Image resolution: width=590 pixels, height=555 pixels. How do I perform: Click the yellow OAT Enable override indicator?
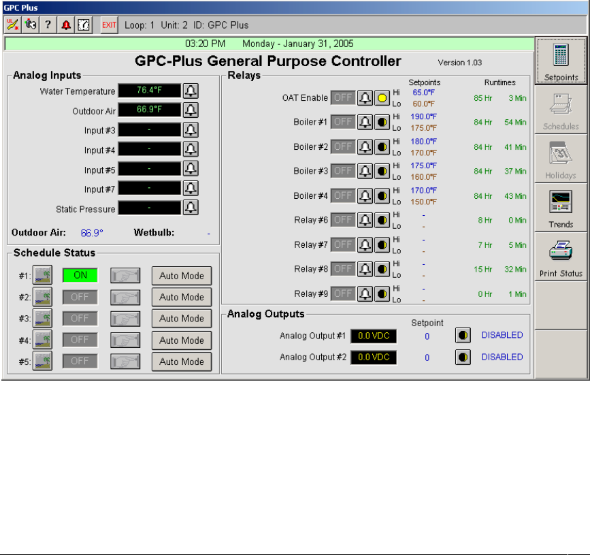click(382, 98)
